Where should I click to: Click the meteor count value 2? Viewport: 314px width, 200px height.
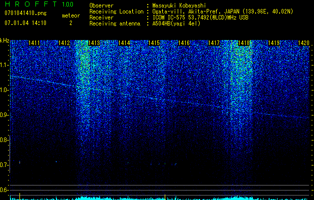tap(71, 23)
